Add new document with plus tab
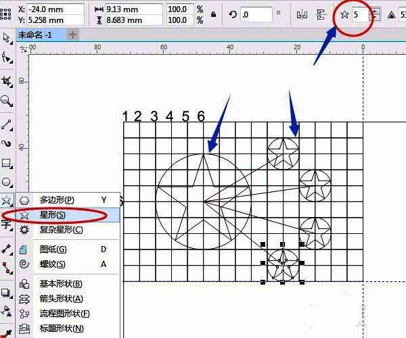406x338 pixels. coord(72,34)
